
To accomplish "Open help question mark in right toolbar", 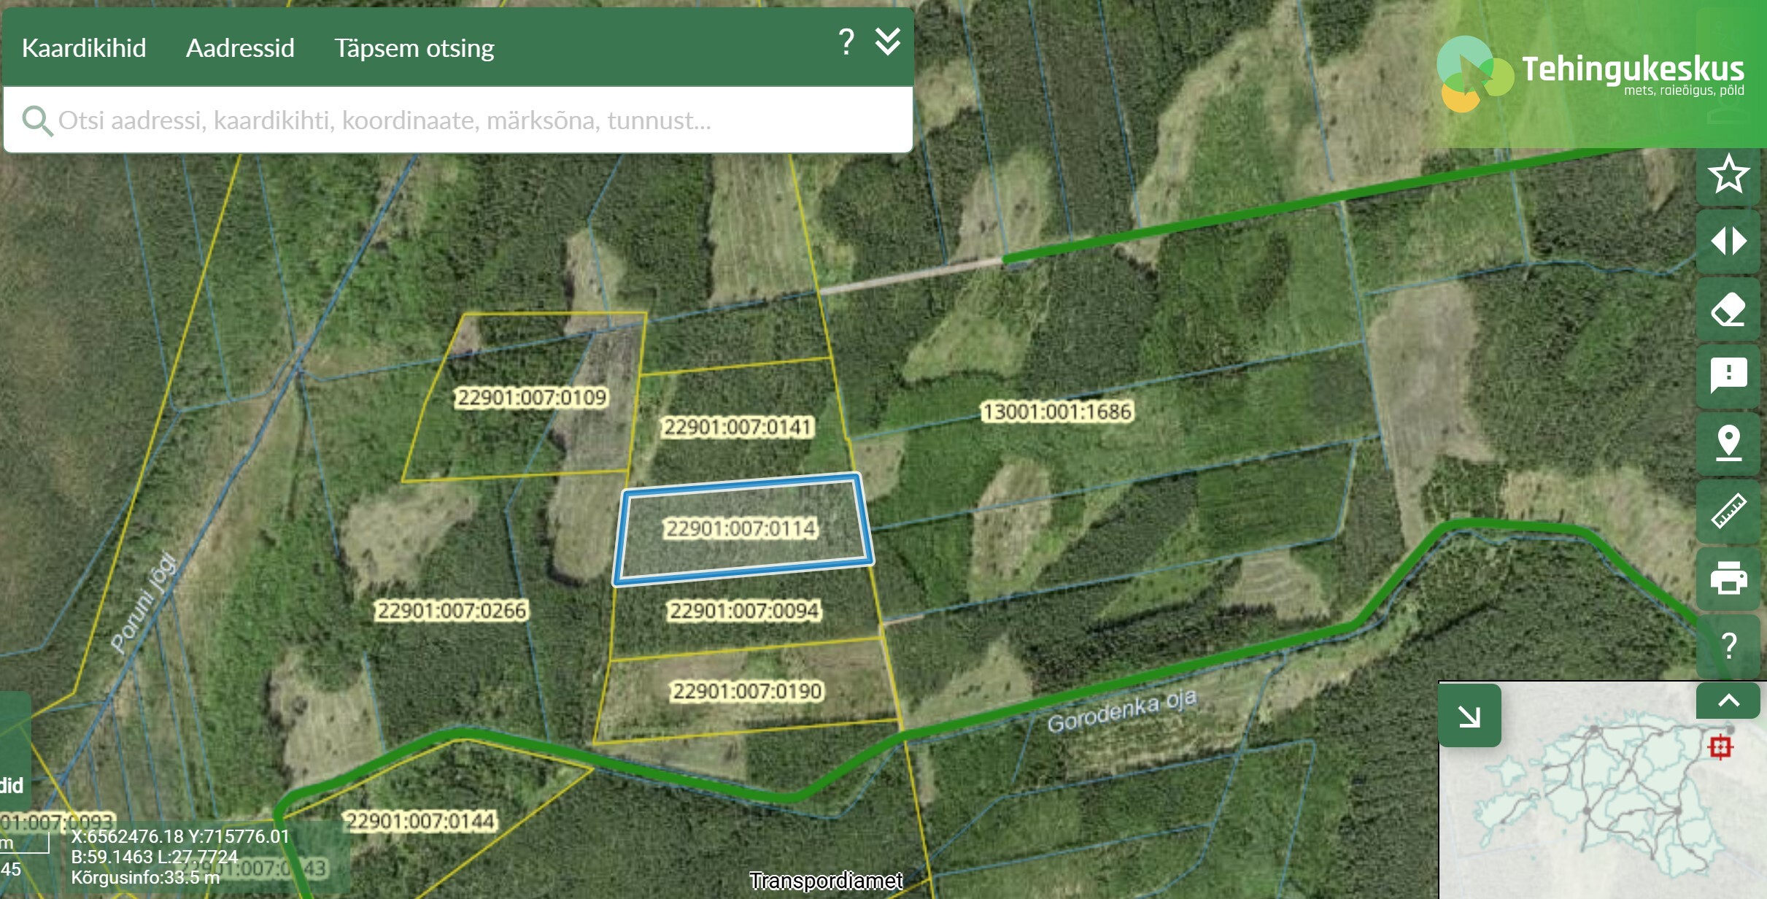I will pos(1728,646).
